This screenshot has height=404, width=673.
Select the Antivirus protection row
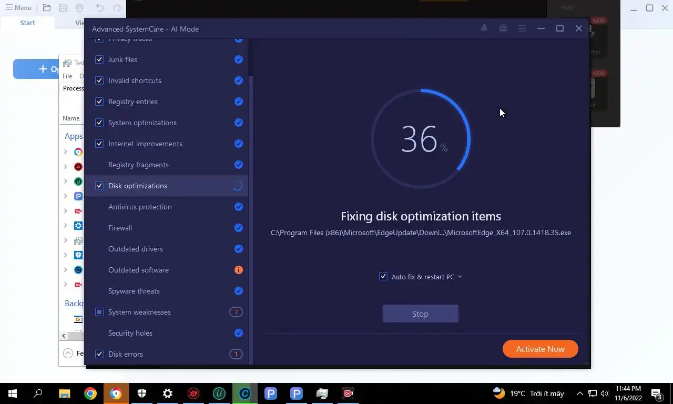(x=166, y=207)
